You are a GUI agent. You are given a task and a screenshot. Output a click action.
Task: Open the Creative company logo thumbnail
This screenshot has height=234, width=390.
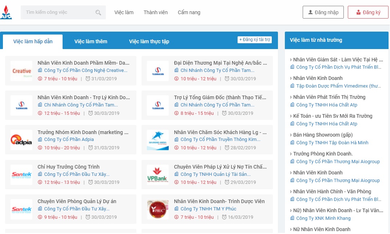point(21,71)
